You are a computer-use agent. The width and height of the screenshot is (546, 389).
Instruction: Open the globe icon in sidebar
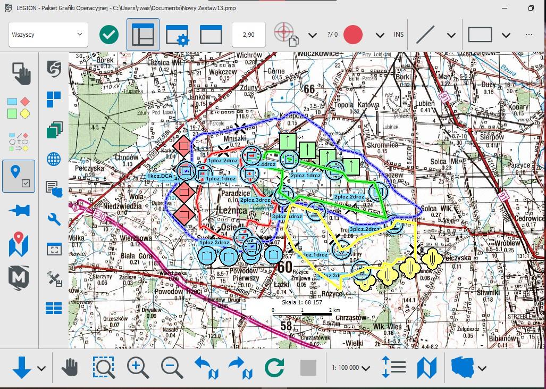54,159
